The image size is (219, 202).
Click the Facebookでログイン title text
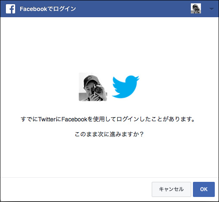tap(48, 9)
